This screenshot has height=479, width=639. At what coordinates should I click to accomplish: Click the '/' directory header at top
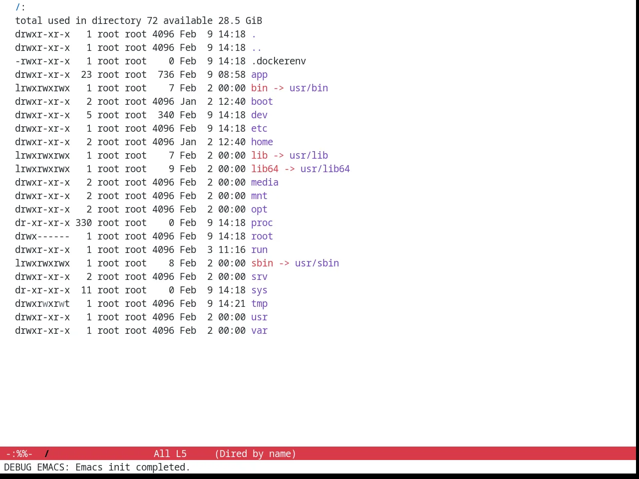point(18,7)
